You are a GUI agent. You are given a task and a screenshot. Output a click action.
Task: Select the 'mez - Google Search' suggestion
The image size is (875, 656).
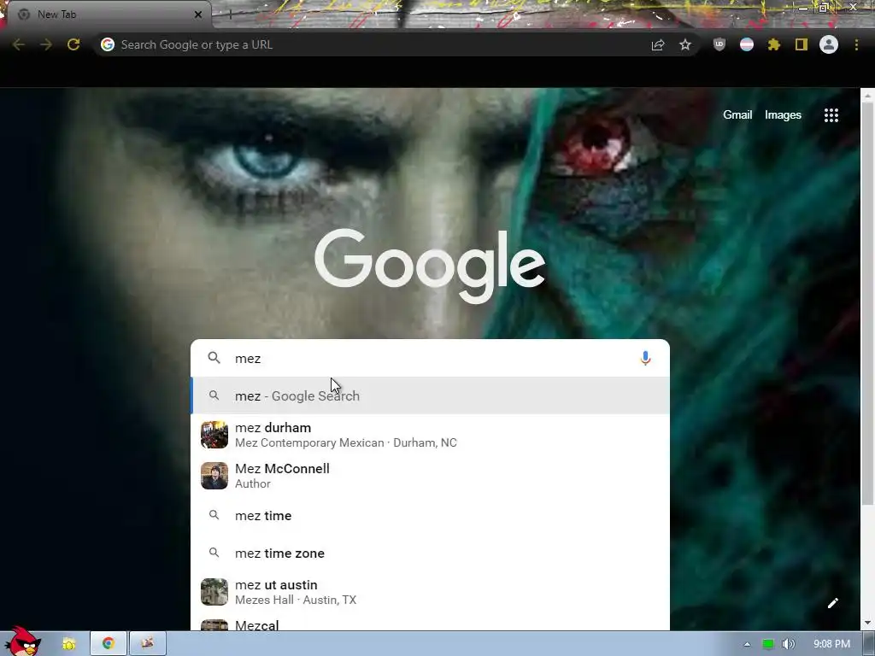(431, 395)
